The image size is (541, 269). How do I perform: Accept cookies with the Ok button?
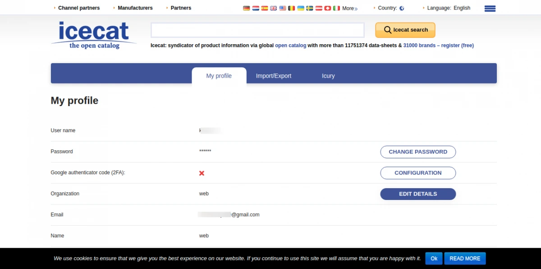pyautogui.click(x=434, y=259)
